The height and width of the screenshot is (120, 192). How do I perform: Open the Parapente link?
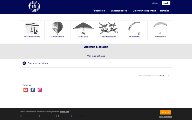[160, 37]
